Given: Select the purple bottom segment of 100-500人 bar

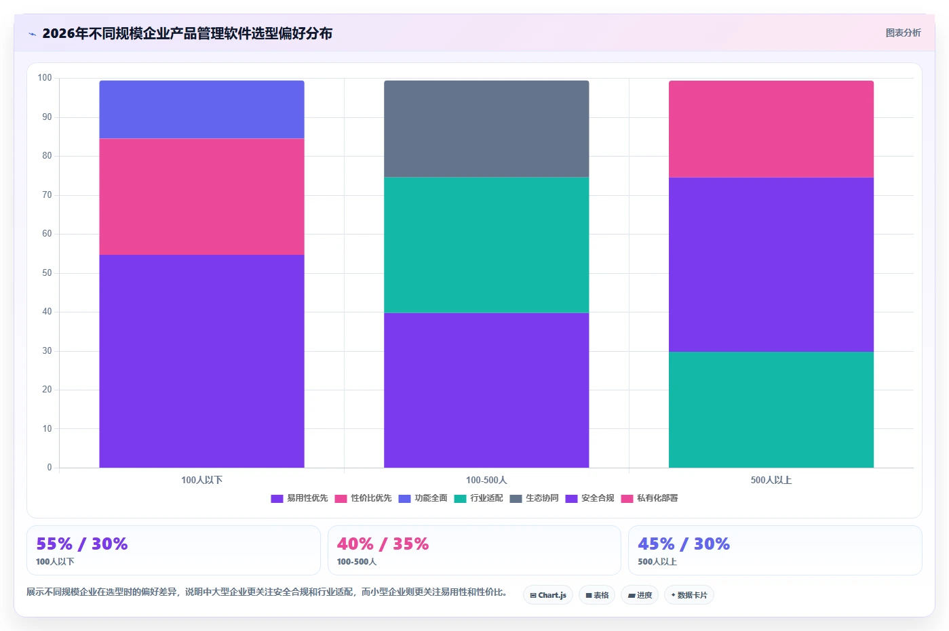Looking at the screenshot, I should pos(486,390).
